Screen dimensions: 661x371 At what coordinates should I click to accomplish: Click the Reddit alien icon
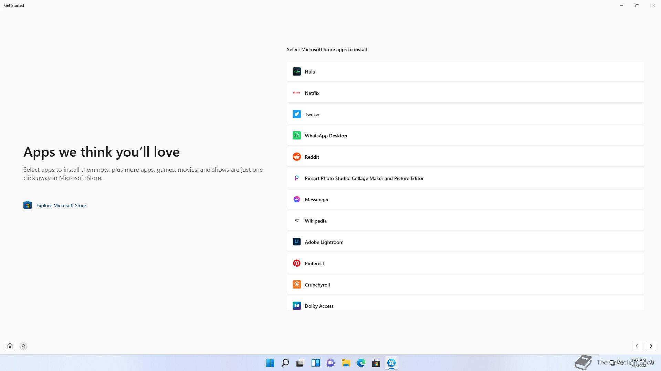(x=296, y=157)
